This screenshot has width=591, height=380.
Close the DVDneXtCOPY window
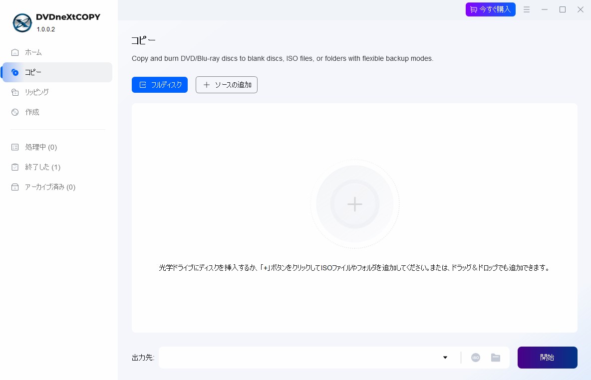click(x=581, y=10)
